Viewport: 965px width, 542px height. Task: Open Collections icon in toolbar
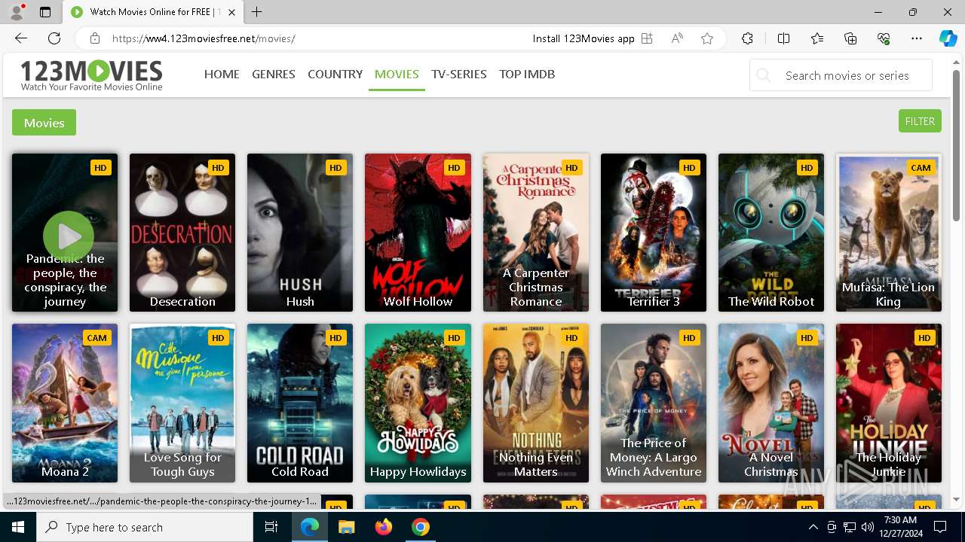click(x=850, y=38)
